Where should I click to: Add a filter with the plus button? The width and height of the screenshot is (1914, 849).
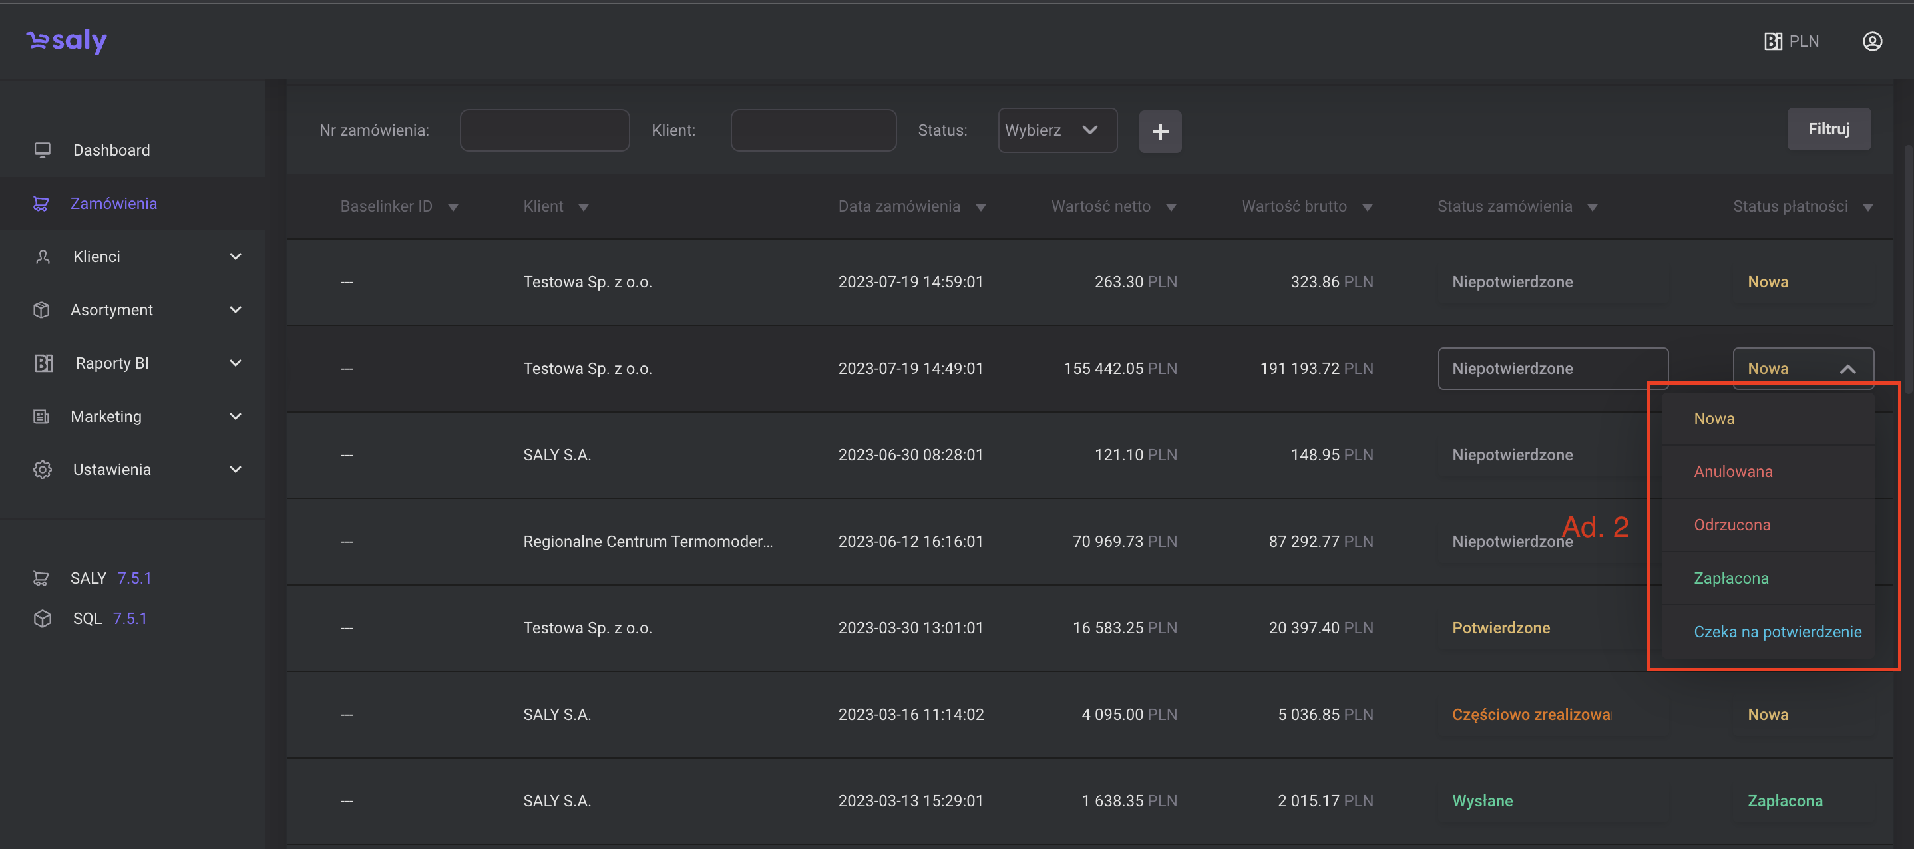(1160, 132)
